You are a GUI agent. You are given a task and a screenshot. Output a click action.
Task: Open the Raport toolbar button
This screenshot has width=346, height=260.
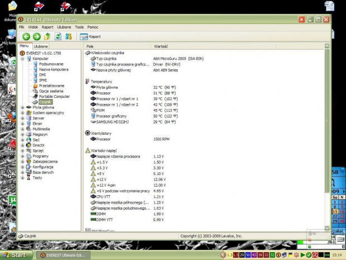click(90, 37)
